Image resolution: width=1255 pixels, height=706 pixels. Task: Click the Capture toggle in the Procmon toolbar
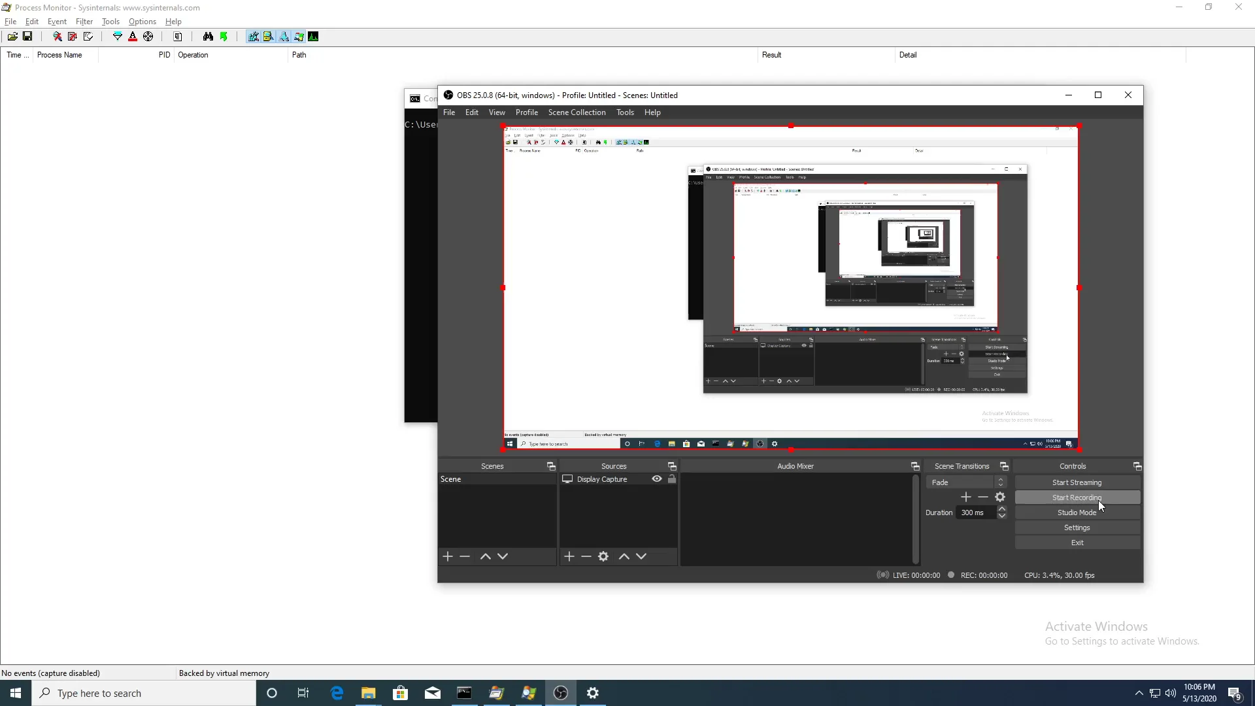(x=57, y=37)
